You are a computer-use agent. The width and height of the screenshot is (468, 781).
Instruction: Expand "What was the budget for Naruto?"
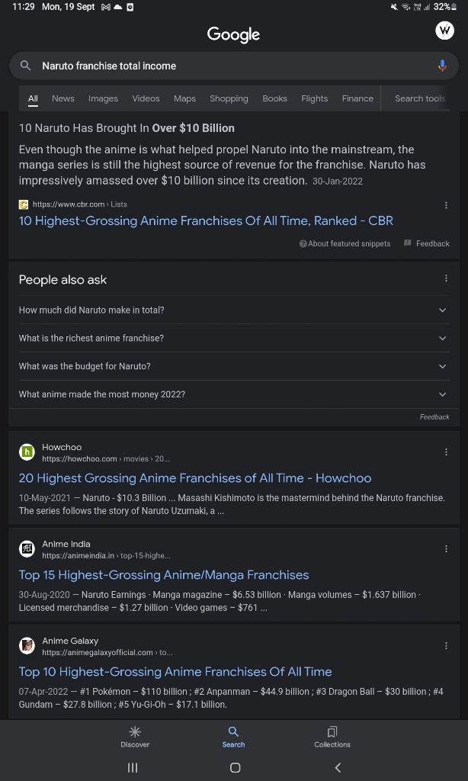coord(442,366)
